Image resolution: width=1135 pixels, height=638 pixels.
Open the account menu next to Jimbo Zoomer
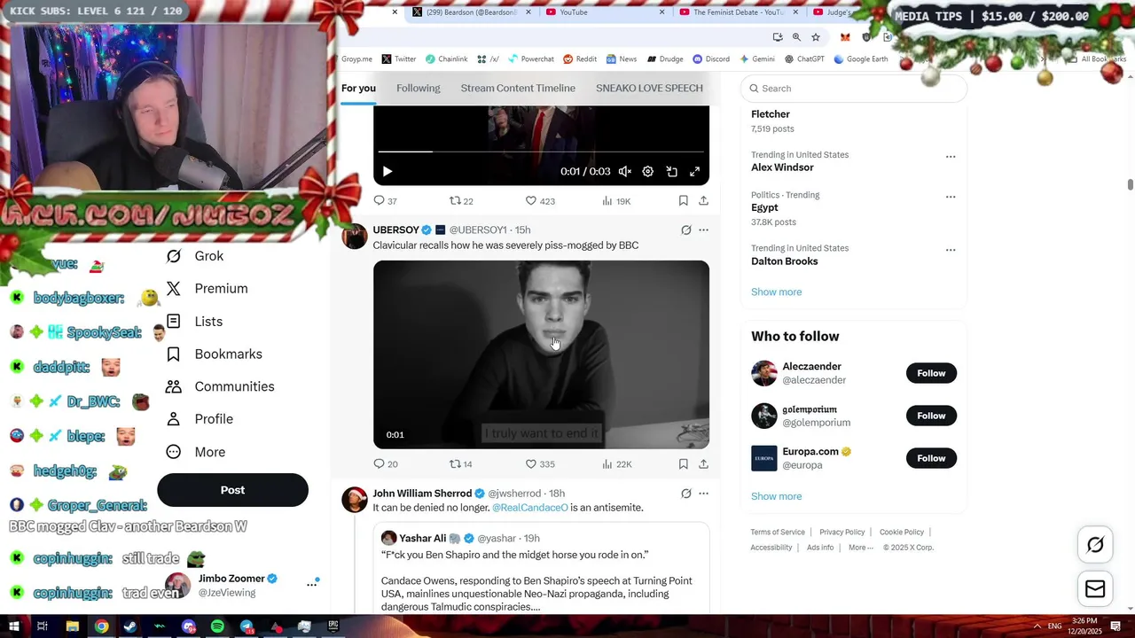point(312,584)
